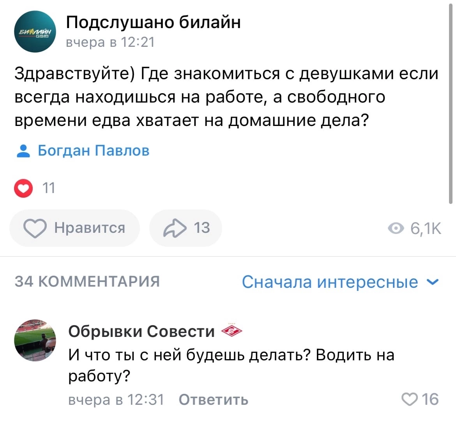Open the Подслушано билайн group page

(x=153, y=22)
